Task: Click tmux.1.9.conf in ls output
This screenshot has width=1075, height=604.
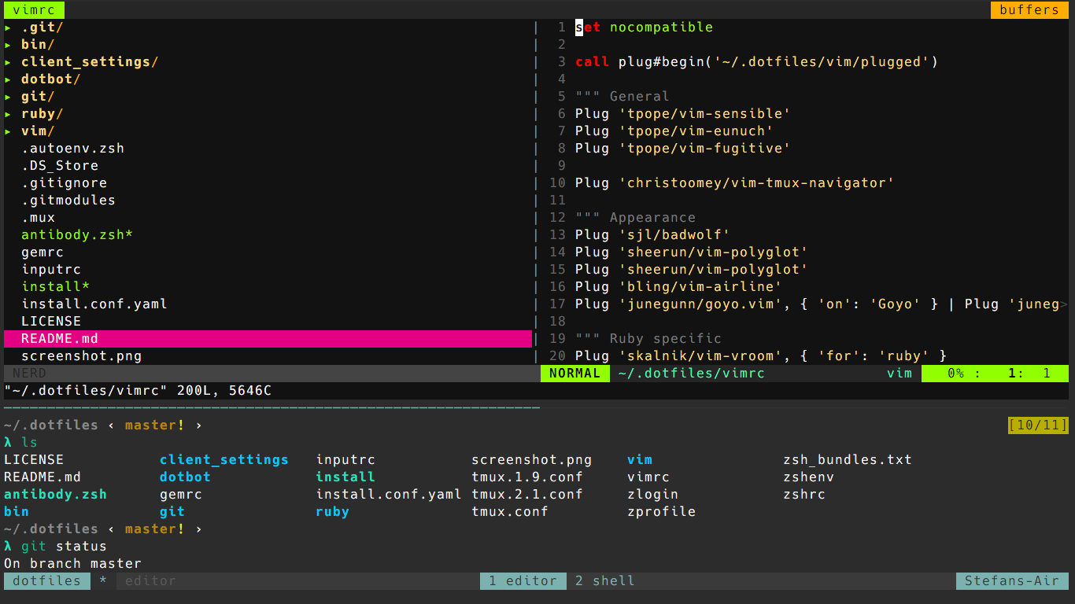Action: coord(527,477)
